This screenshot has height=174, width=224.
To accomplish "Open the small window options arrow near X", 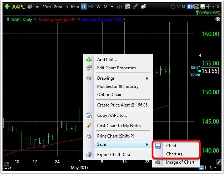I will coord(213,6).
